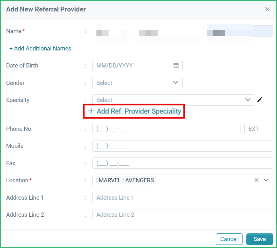Screen dimensions: 277x248
Task: Click the pencil edit icon beside Specialty
Action: (260, 100)
